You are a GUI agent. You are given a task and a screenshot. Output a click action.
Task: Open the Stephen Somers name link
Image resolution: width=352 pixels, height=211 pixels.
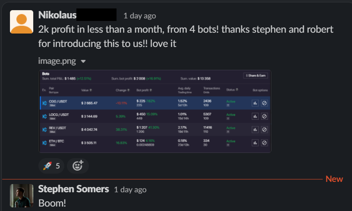73,189
